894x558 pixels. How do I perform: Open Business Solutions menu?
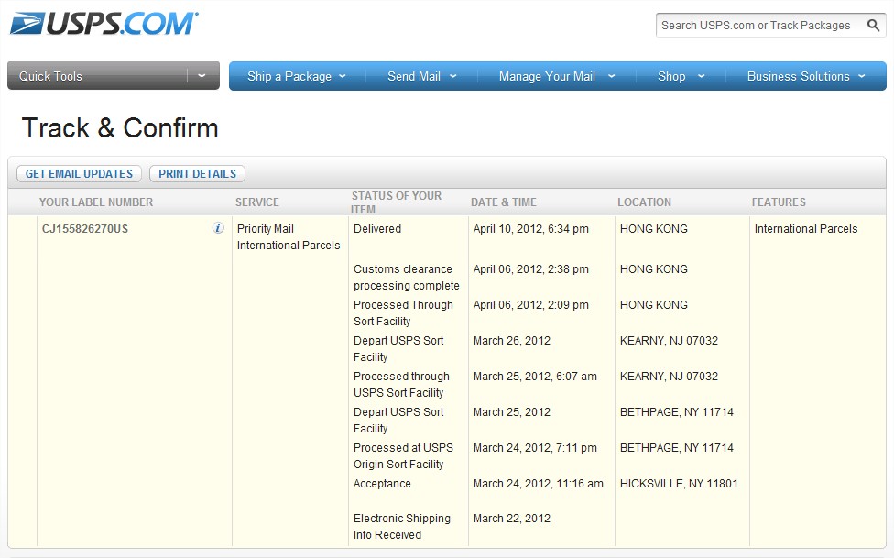pos(798,76)
